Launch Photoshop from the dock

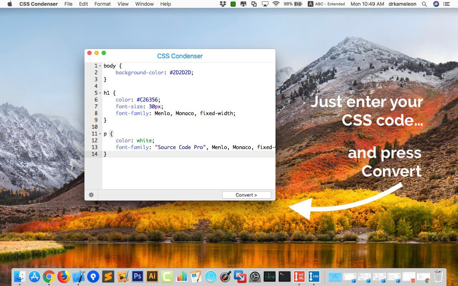(x=137, y=276)
